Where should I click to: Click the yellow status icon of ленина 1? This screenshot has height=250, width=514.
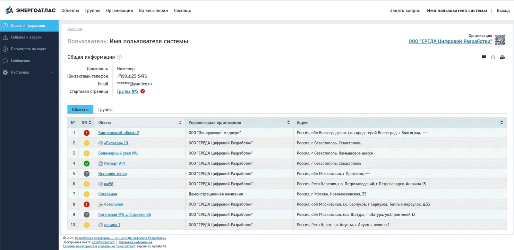pos(87,225)
